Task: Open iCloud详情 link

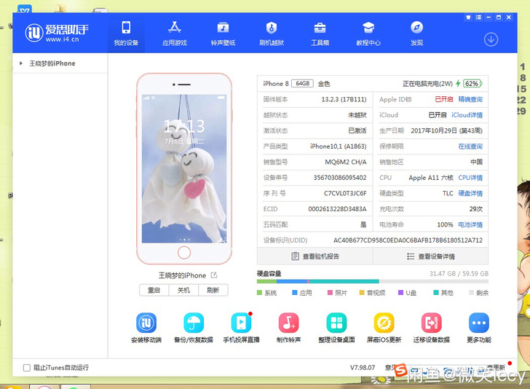Action: (467, 115)
